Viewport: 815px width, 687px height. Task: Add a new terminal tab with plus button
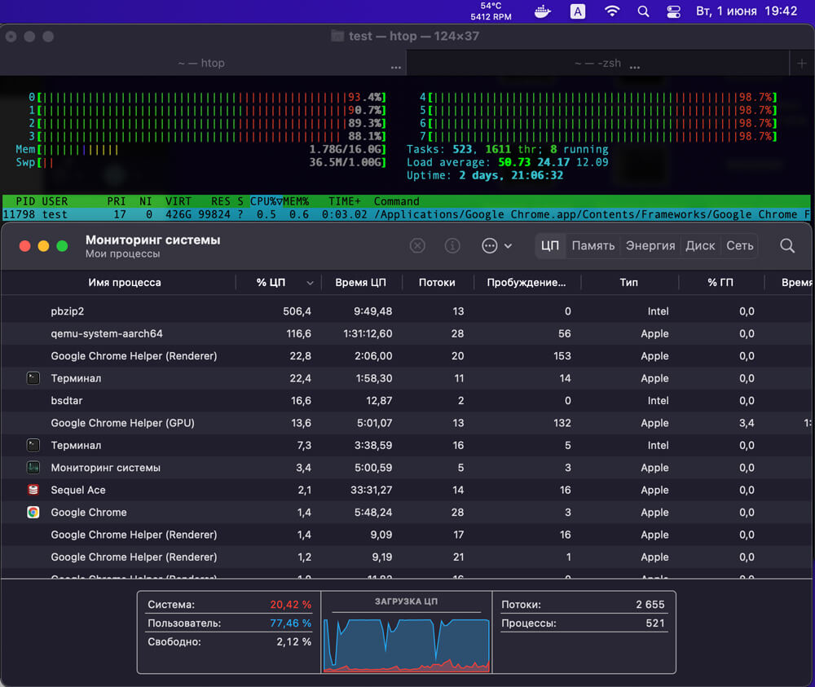coord(802,63)
